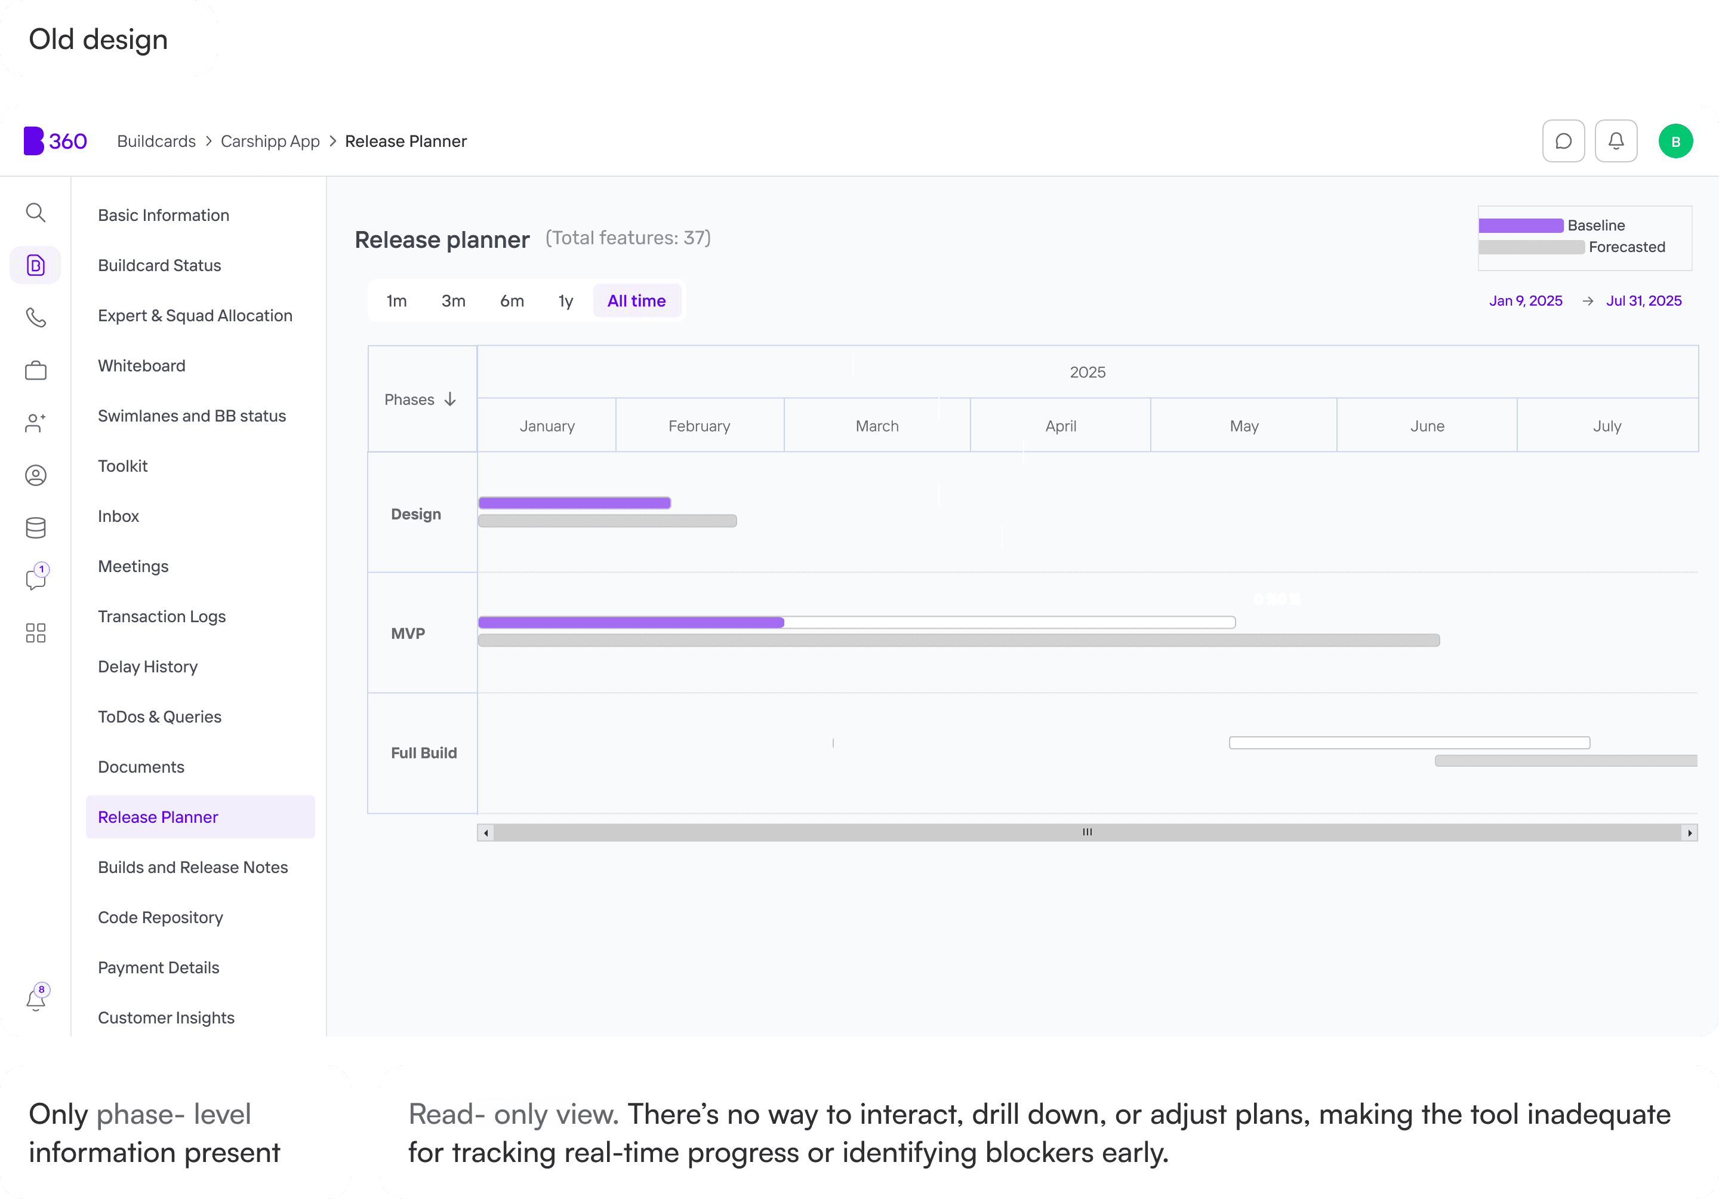1719x1199 pixels.
Task: Click the grid apps sidebar icon
Action: click(35, 633)
